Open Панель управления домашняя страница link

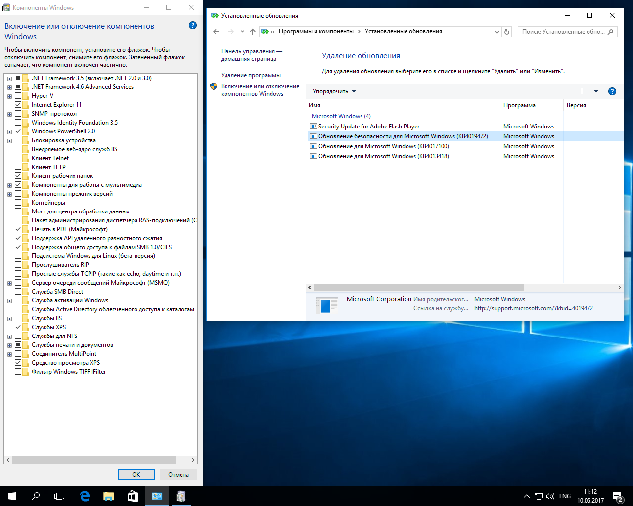pyautogui.click(x=252, y=55)
